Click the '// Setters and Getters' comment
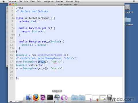138x103 pixels. pyautogui.click(x=32, y=11)
